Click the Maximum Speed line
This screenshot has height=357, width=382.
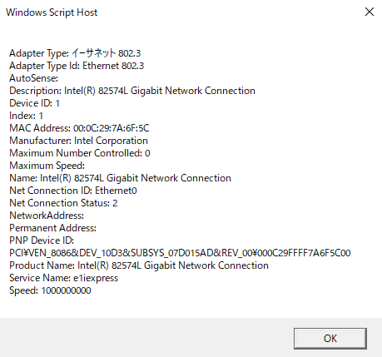coord(47,166)
